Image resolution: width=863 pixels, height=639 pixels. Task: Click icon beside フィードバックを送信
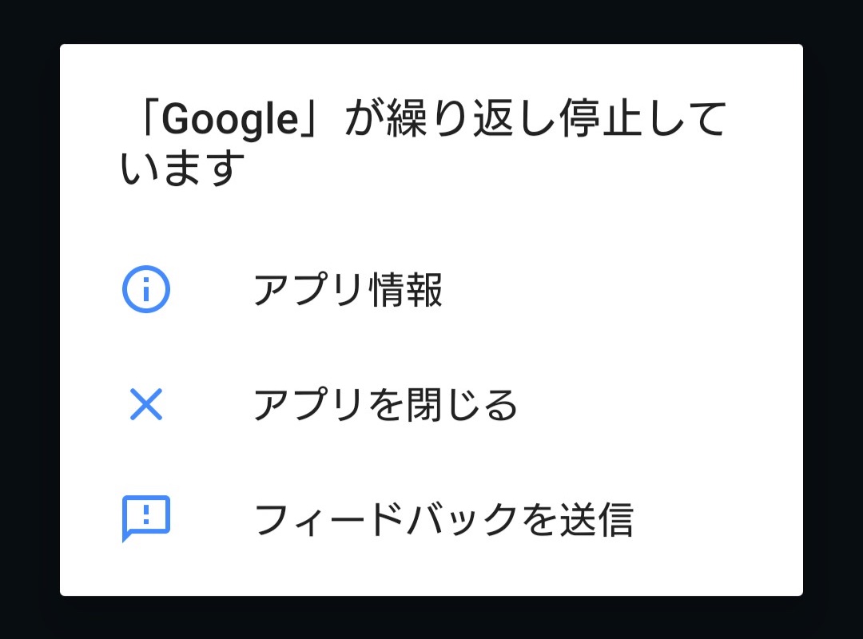(146, 518)
